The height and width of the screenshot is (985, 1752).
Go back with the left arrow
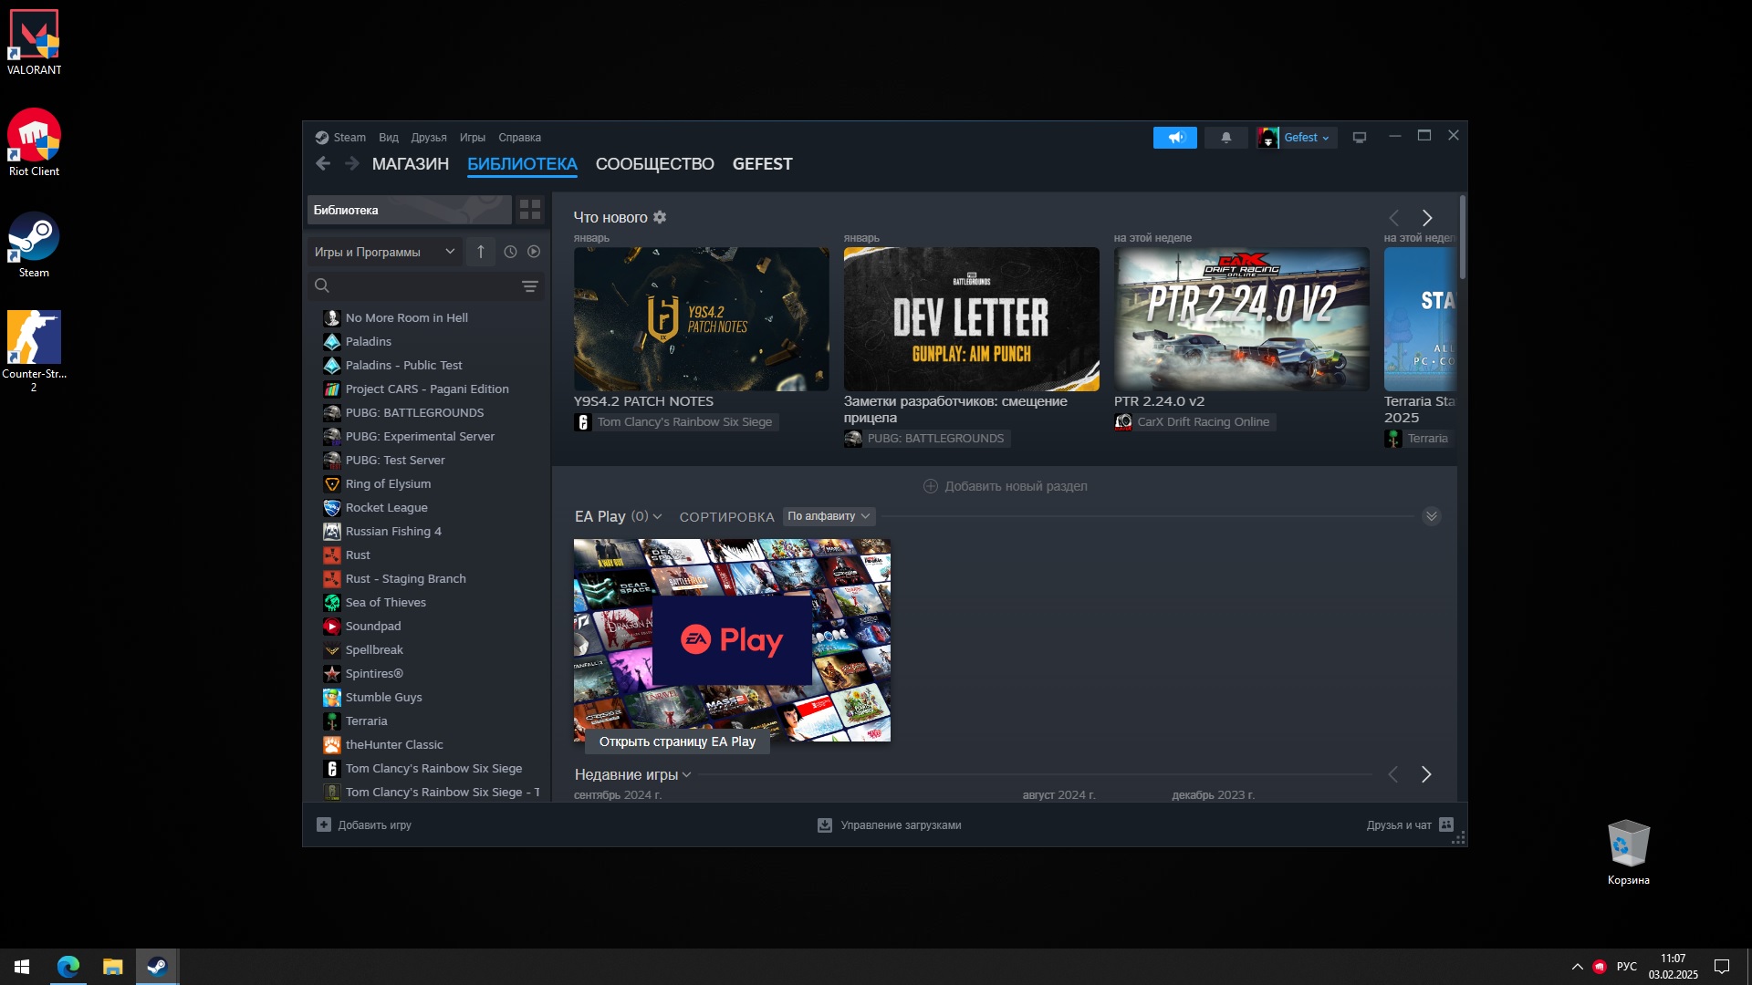pos(322,164)
